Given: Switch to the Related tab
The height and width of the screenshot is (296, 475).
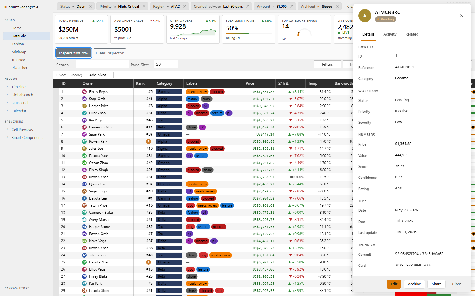Looking at the screenshot, I should [x=412, y=34].
